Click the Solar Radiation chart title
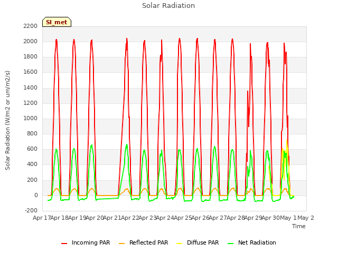 pos(168,6)
